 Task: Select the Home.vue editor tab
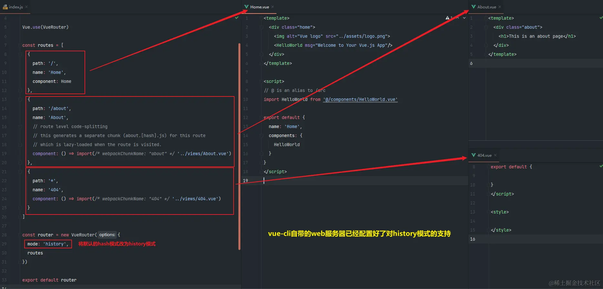point(259,7)
